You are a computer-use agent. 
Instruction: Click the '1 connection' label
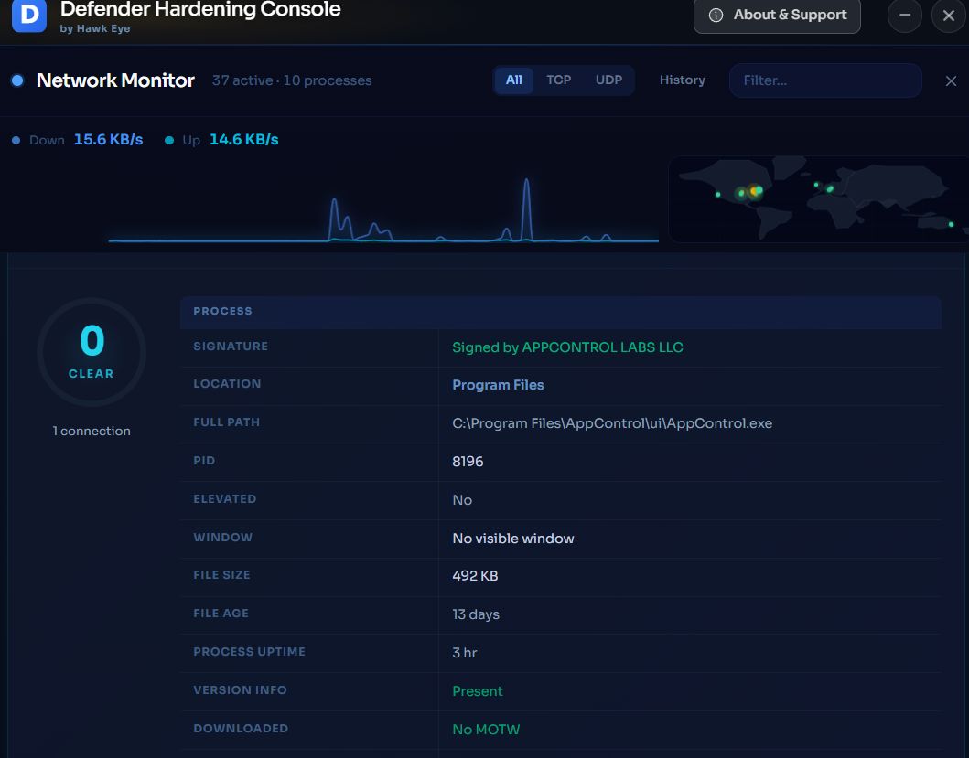point(92,432)
